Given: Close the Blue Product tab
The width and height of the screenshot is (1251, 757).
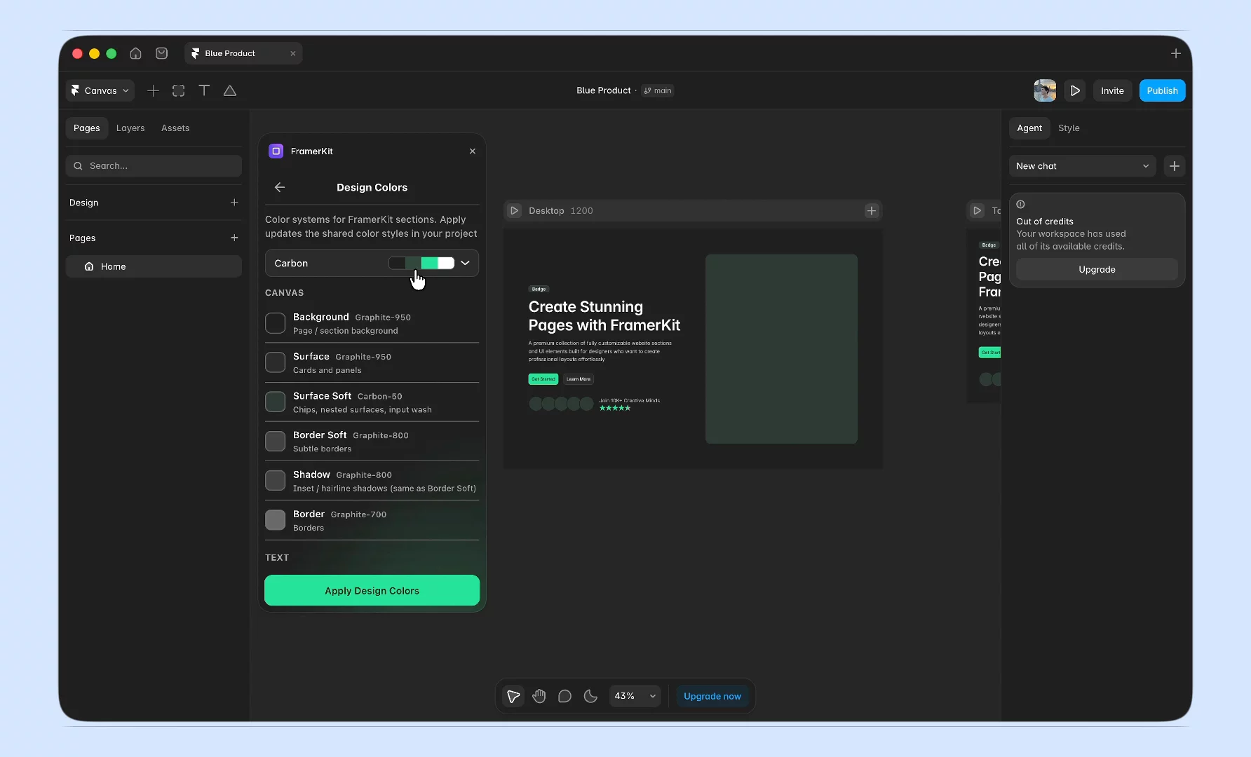Looking at the screenshot, I should coord(292,53).
